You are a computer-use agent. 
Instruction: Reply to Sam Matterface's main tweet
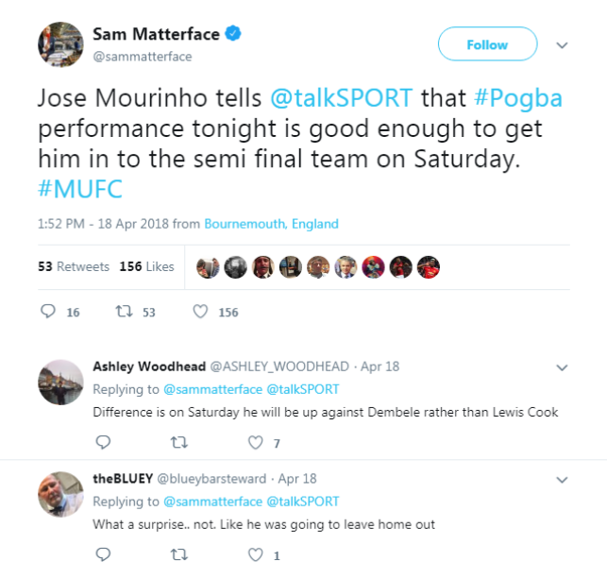point(49,312)
